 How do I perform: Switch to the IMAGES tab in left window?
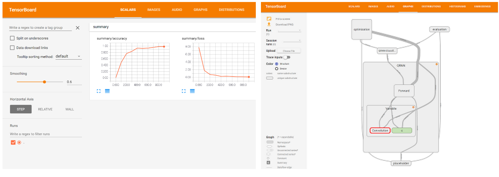click(x=154, y=10)
